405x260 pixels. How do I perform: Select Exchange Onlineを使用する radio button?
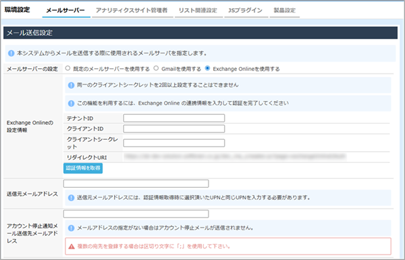click(207, 68)
